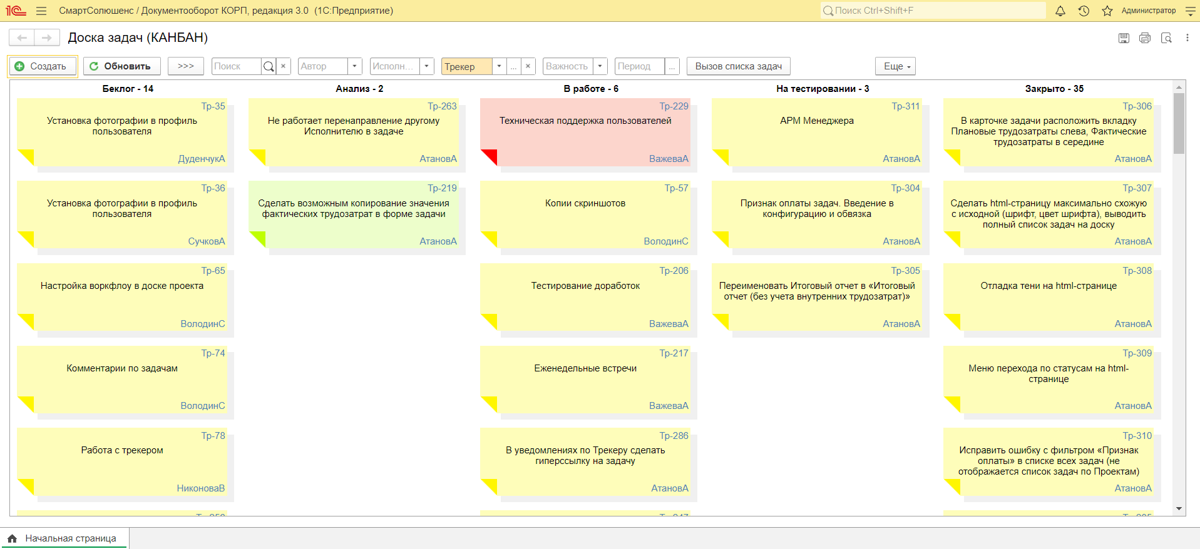Click magnifier icon in Поиск field
Viewport: 1200px width, 549px height.
coord(269,66)
